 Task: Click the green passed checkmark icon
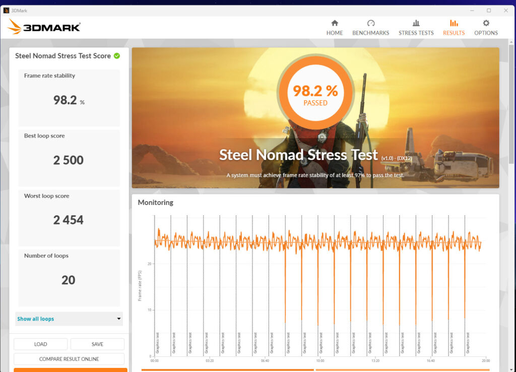[x=117, y=56]
